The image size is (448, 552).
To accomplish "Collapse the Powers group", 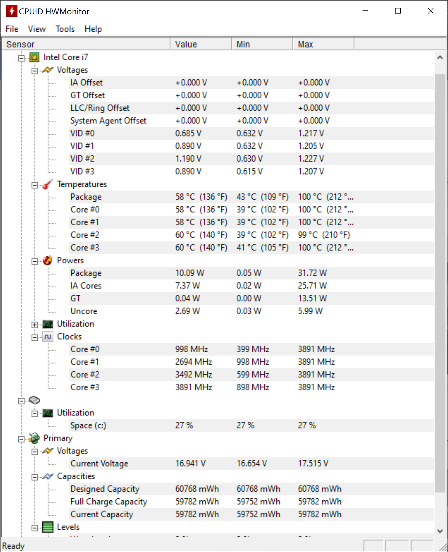I will 34,261.
